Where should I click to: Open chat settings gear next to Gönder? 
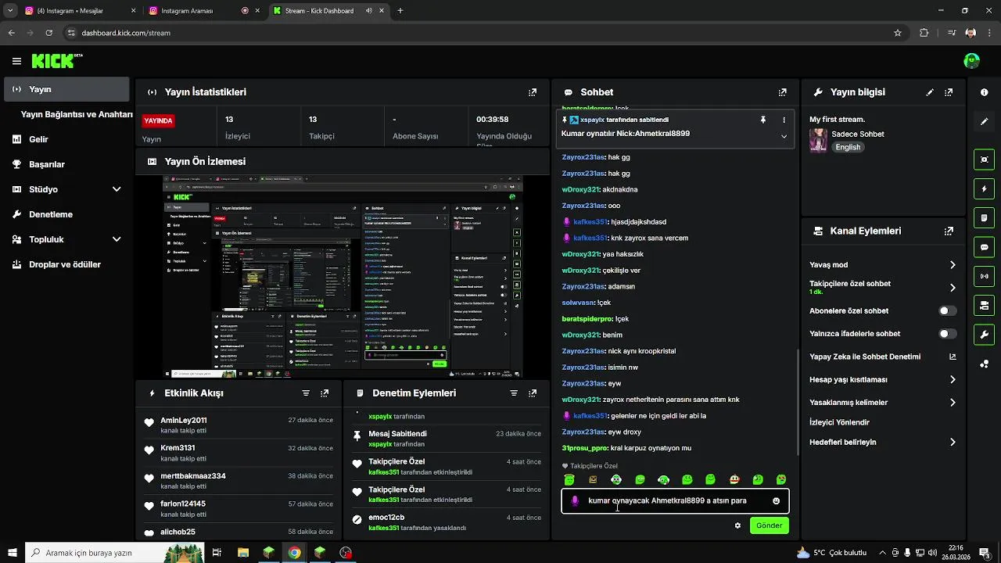(737, 525)
